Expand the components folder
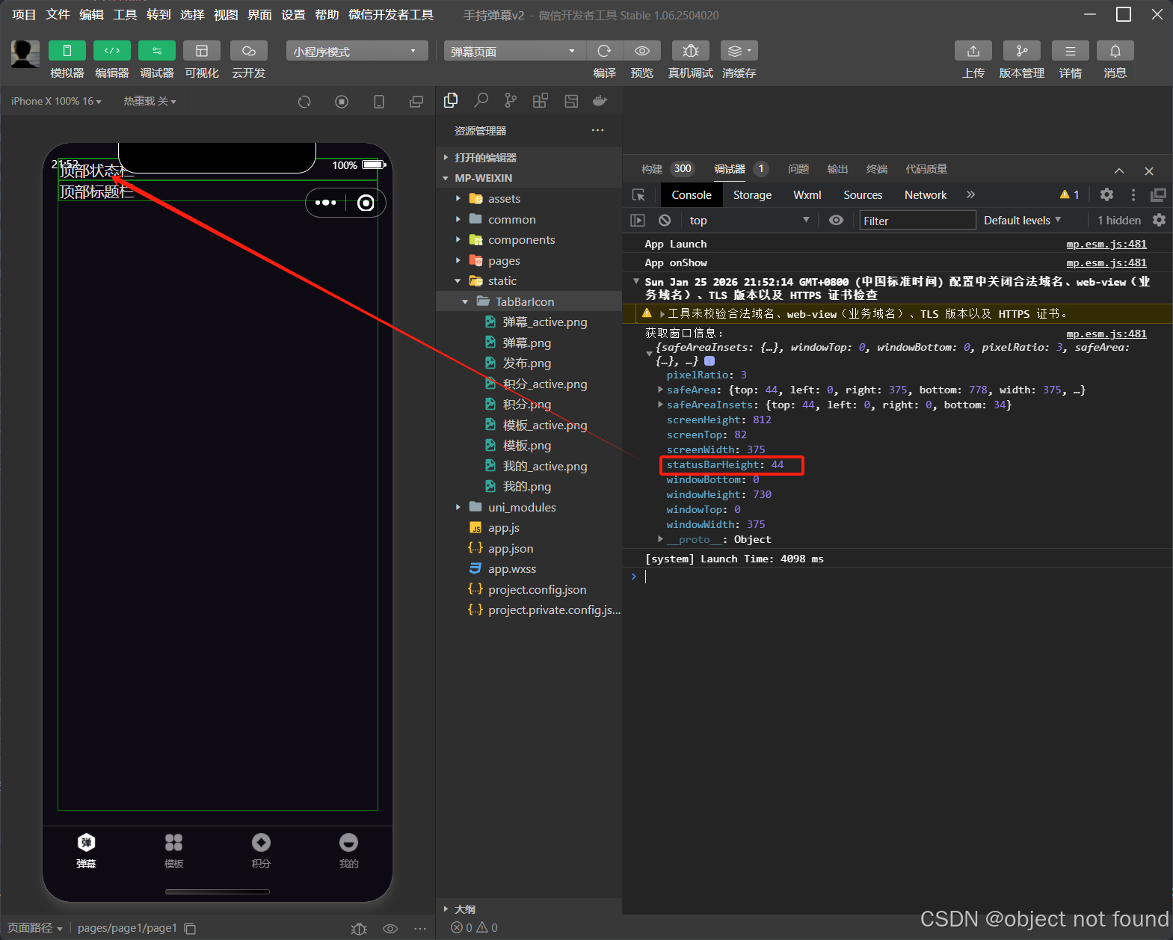Screen dimensions: 1173x940 pyautogui.click(x=529, y=239)
